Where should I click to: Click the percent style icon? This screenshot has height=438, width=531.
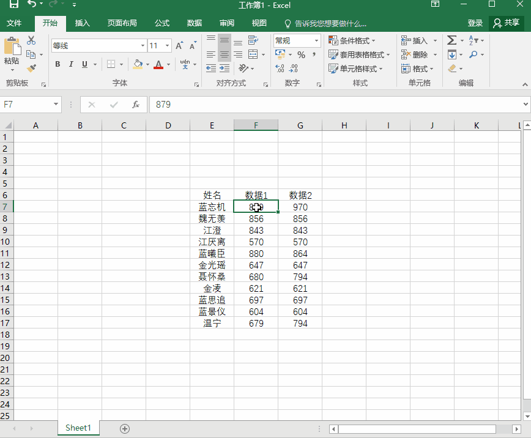[301, 54]
